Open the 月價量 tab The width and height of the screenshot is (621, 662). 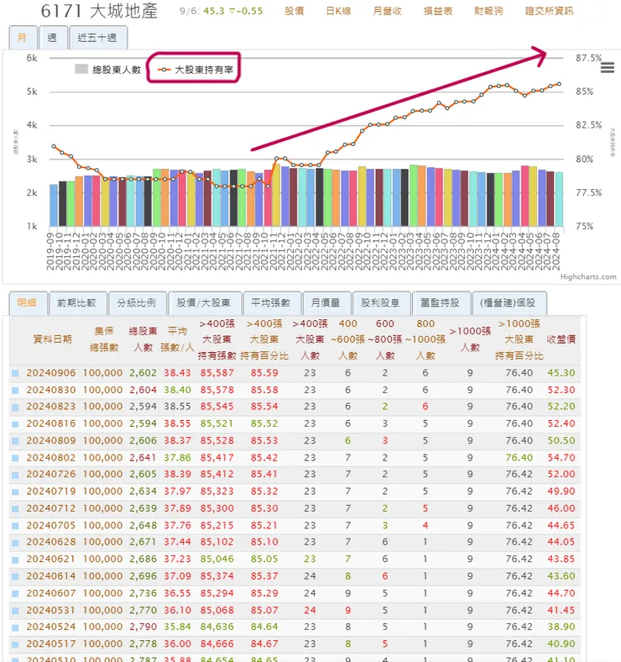click(326, 302)
